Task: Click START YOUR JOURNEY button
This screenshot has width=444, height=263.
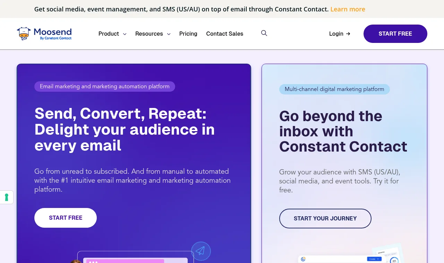Action: point(325,218)
